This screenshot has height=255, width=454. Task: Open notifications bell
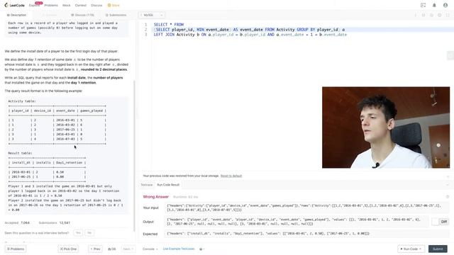click(434, 5)
